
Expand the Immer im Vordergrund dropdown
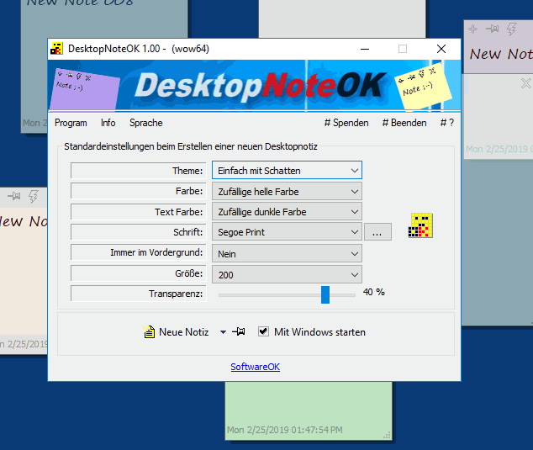tap(287, 254)
